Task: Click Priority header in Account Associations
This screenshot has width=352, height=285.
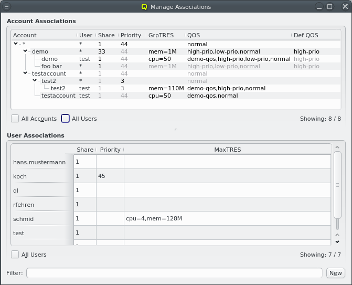Action: (x=132, y=35)
